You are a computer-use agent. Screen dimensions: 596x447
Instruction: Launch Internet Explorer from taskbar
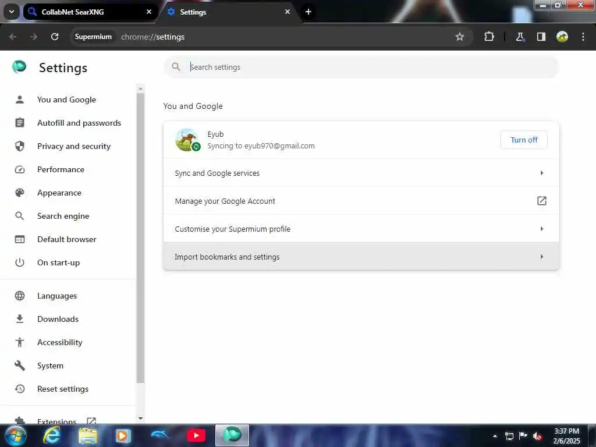pos(51,435)
